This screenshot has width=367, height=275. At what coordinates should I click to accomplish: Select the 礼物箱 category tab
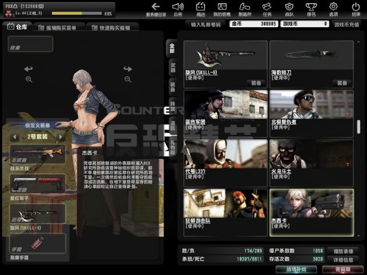(172, 147)
